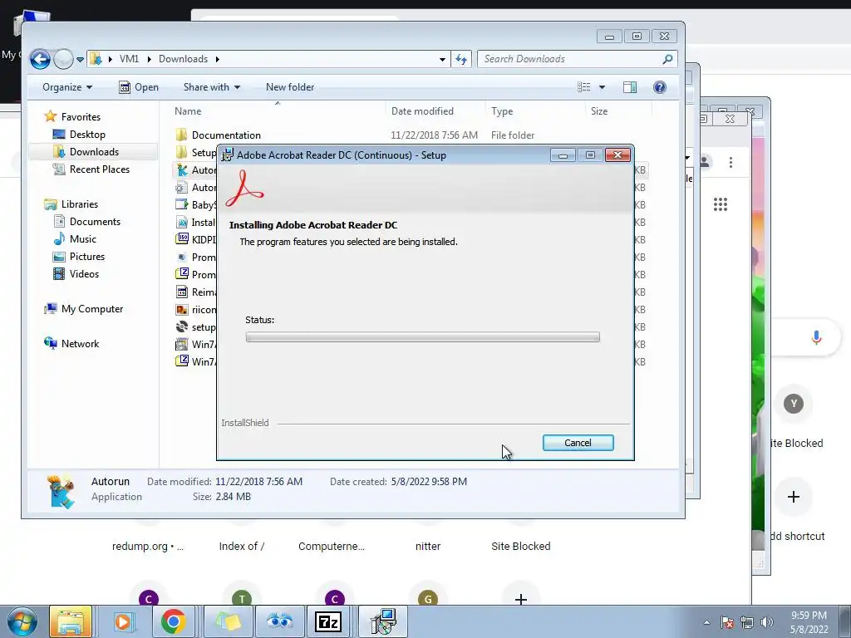The width and height of the screenshot is (851, 638).
Task: Click Favorites in the navigation pane
Action: point(81,116)
